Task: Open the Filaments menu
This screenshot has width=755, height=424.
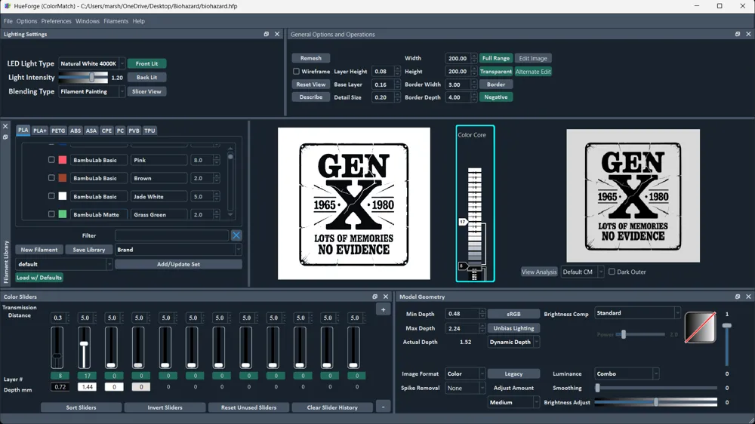Action: pos(116,21)
